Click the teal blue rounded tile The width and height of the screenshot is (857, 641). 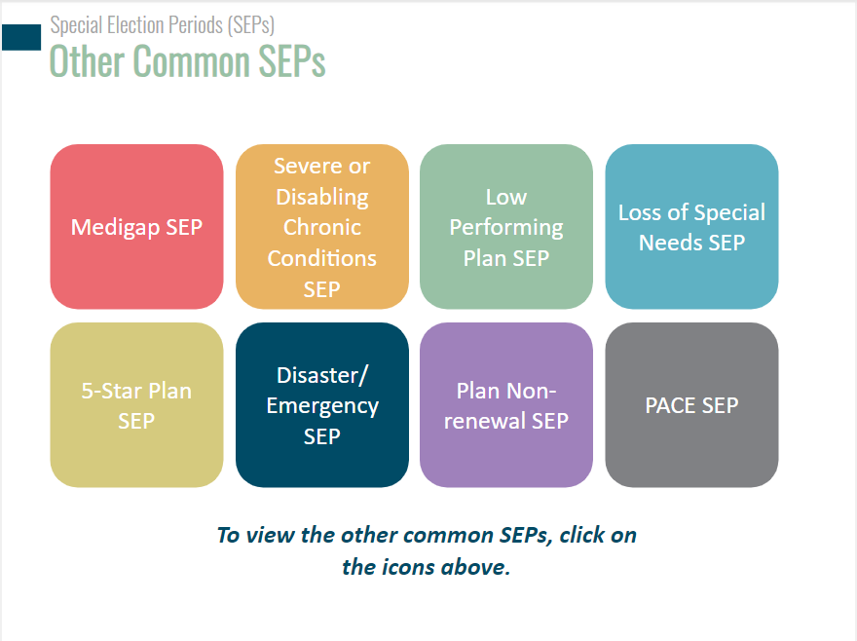click(691, 226)
